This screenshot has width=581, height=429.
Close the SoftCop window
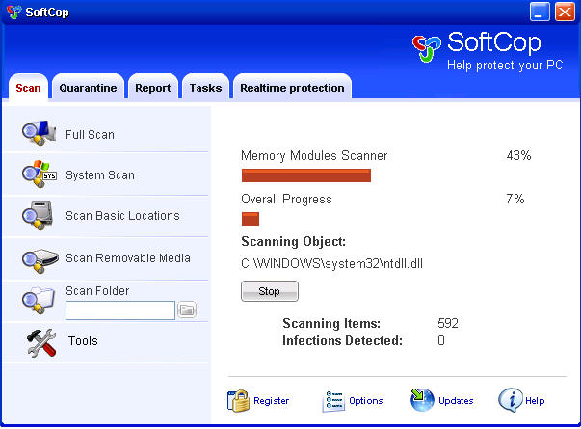point(565,12)
